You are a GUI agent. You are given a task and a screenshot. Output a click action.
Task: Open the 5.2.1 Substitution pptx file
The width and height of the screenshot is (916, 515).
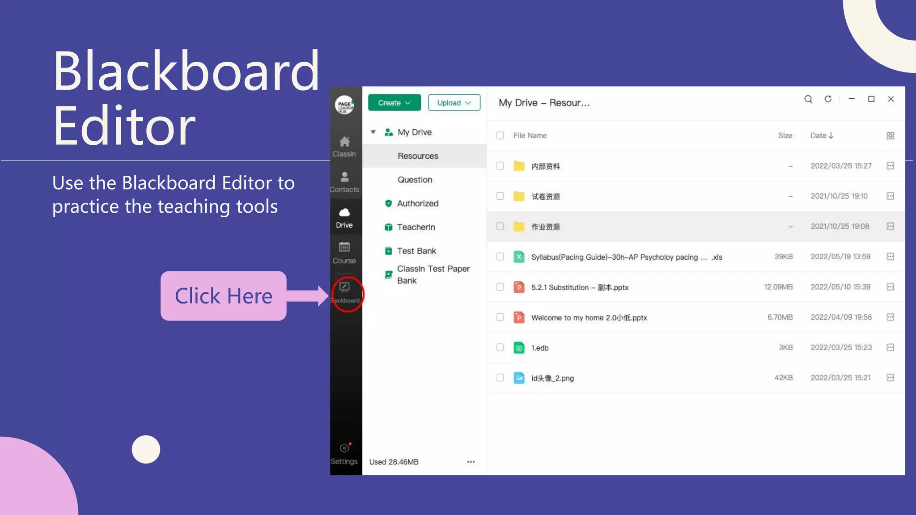(580, 287)
